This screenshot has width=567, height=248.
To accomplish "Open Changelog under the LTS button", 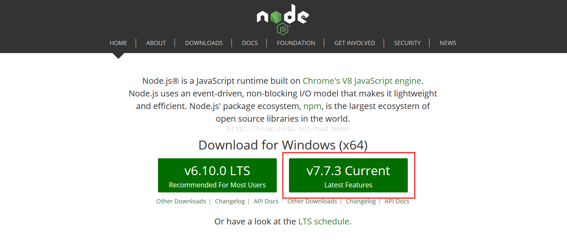I will click(x=230, y=201).
